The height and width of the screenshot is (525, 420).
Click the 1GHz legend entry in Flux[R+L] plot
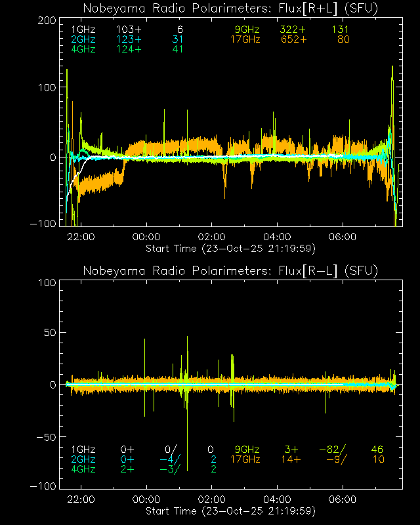pyautogui.click(x=83, y=30)
